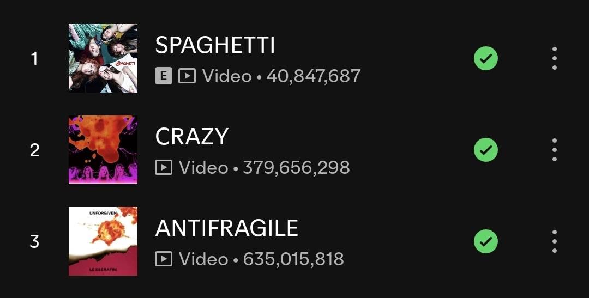
Task: Click the explicit E badge on SPAGHETTI
Action: point(164,76)
